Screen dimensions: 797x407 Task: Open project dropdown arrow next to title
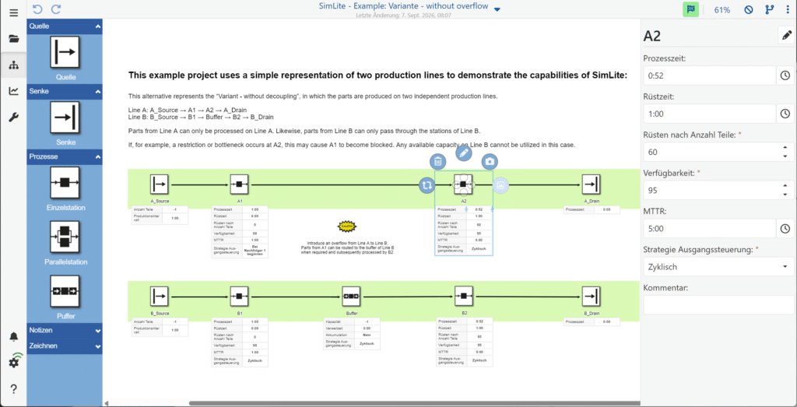[497, 9]
